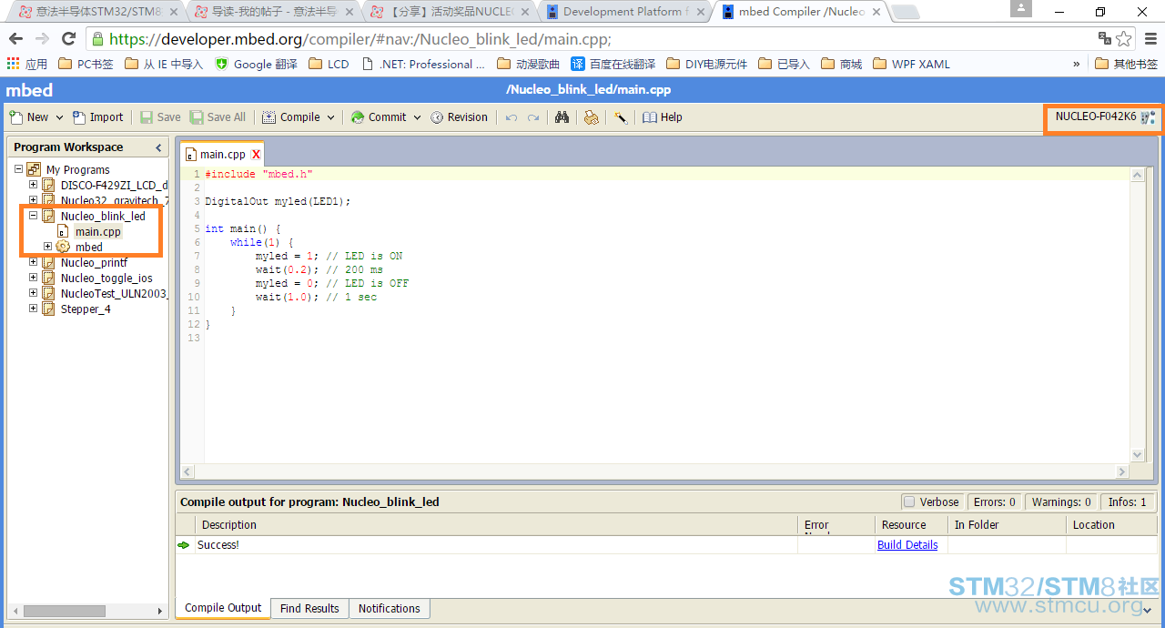Expand the Nucleo_toggle_ios program node
The image size is (1165, 628).
[33, 278]
